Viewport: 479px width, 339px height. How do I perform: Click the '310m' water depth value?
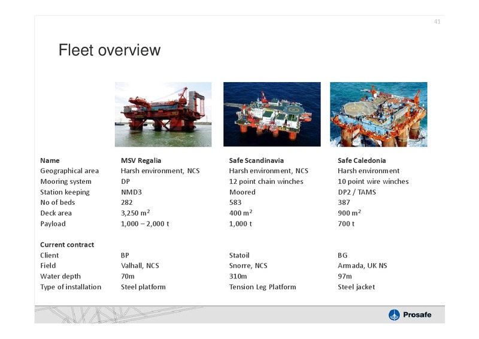click(238, 276)
